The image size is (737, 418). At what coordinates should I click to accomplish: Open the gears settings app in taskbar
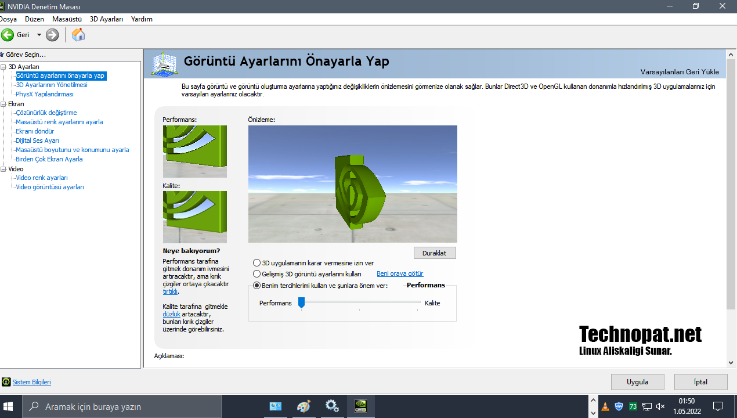point(332,406)
